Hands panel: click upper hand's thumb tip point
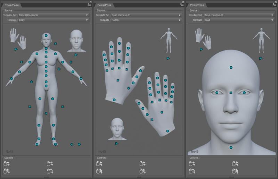This screenshot has width=278, height=179. click(x=140, y=71)
